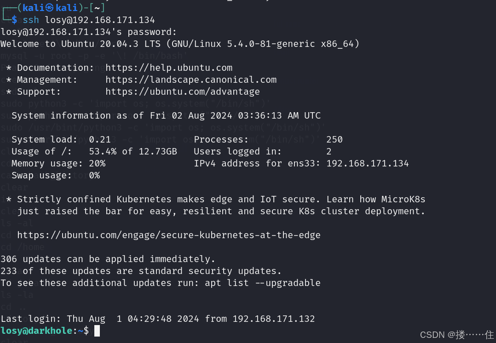Open the secure-kubernetes-at-the-edge URL

(168, 235)
